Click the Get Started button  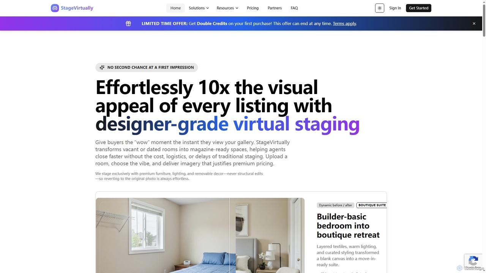(418, 8)
